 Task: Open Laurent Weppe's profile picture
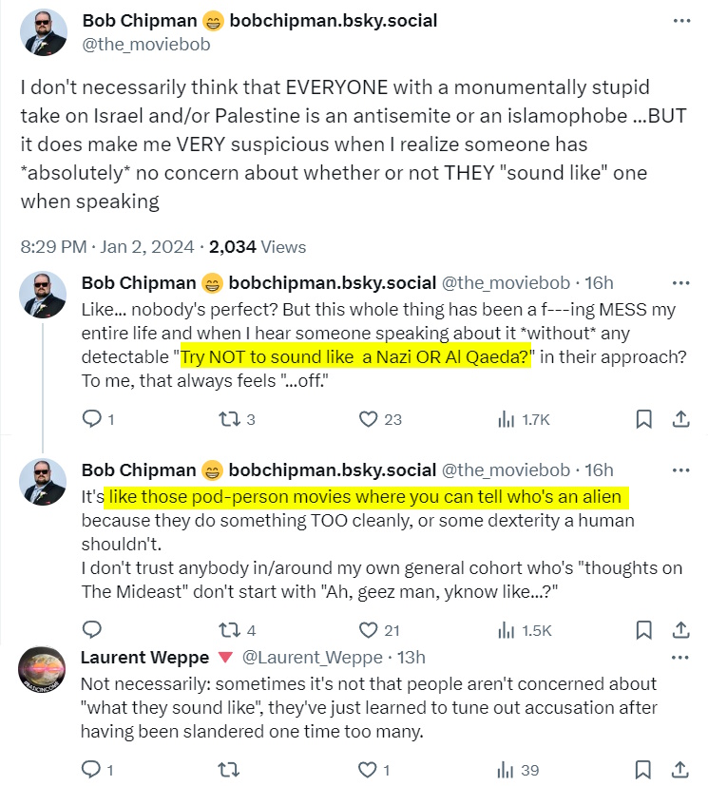point(43,673)
